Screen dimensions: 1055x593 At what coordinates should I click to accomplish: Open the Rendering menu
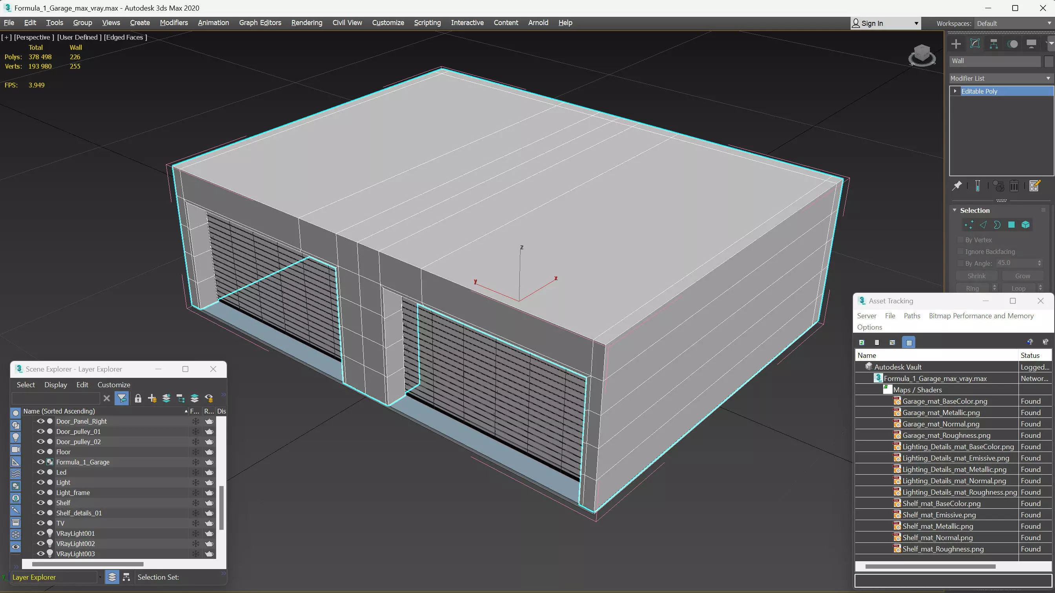click(307, 22)
